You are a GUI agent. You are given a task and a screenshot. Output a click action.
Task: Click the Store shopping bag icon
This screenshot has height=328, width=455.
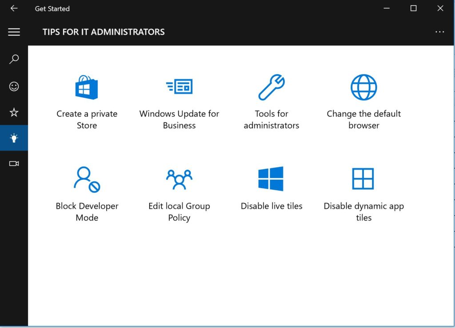click(87, 87)
